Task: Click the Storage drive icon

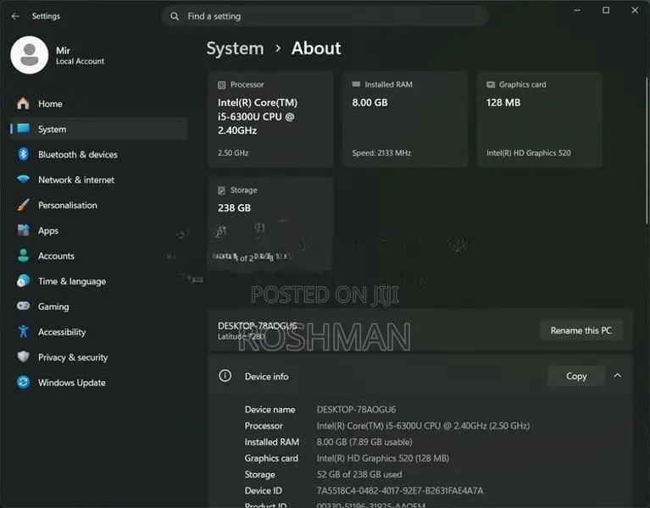Action: (x=222, y=190)
